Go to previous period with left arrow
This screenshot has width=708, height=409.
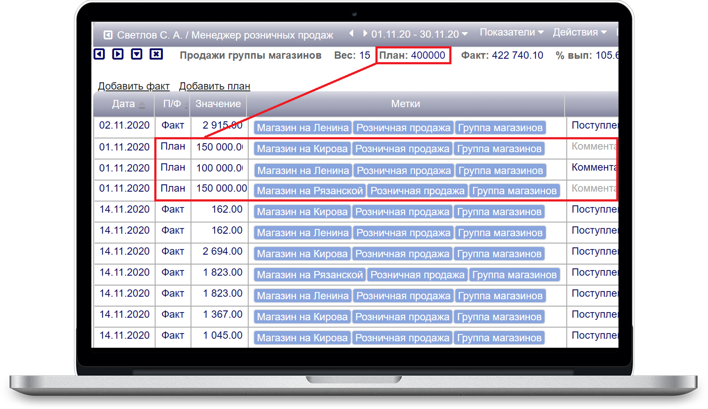351,34
